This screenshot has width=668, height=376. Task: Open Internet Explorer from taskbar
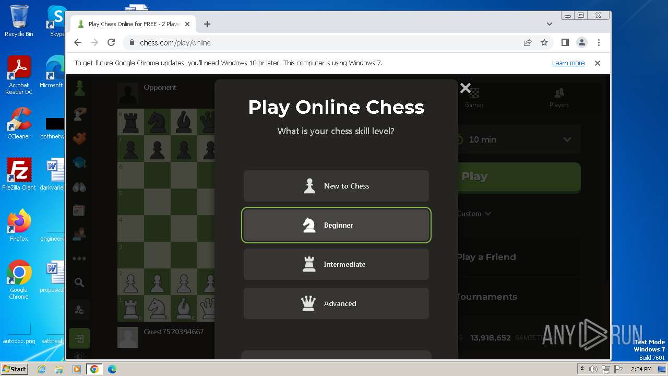pyautogui.click(x=42, y=369)
